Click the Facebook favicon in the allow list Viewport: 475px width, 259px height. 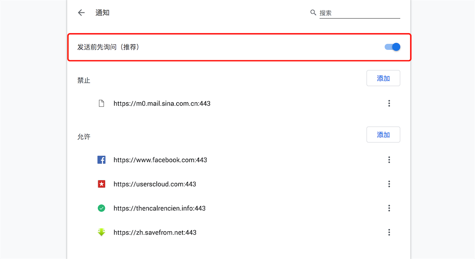coord(101,160)
